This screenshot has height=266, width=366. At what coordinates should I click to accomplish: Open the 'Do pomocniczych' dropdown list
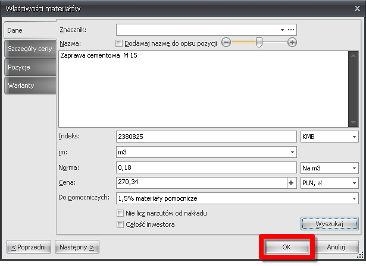354,198
